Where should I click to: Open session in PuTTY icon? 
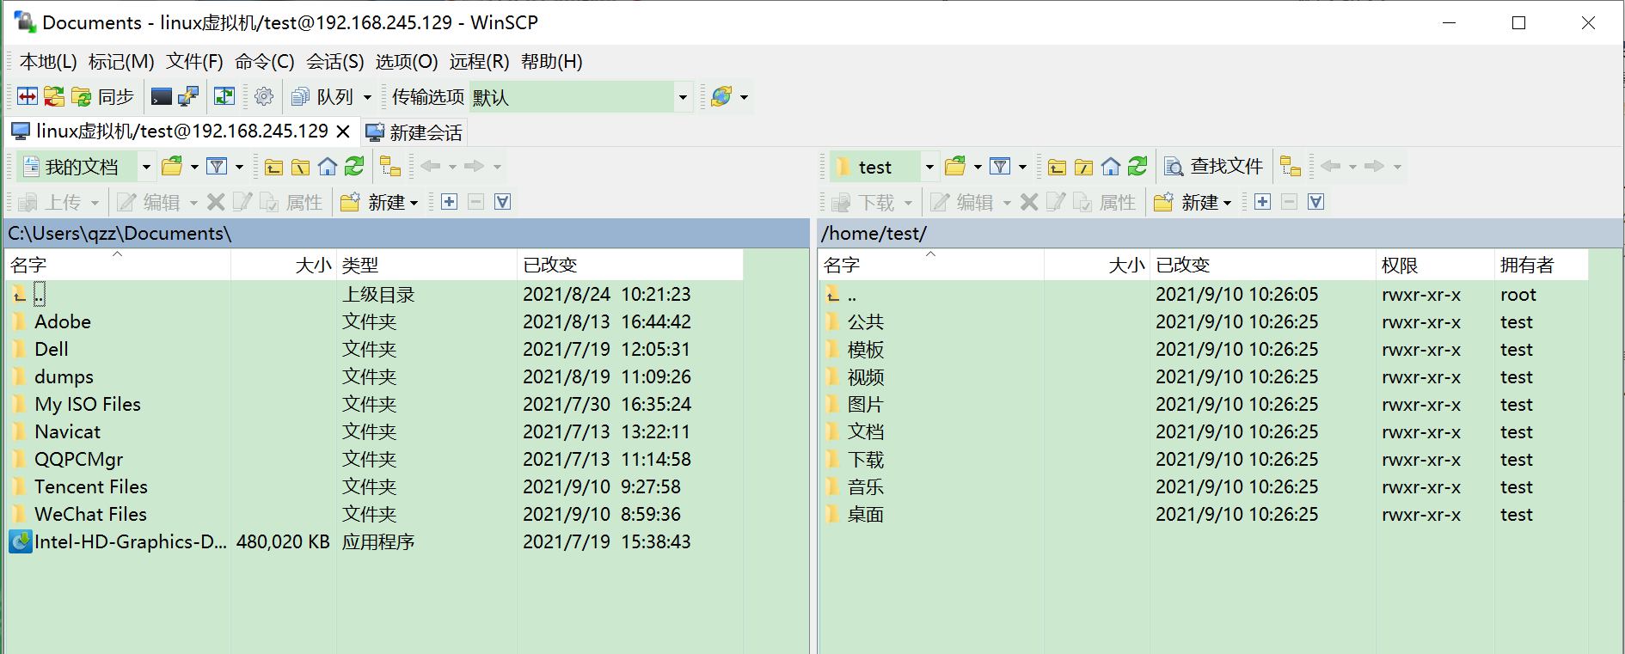[188, 96]
